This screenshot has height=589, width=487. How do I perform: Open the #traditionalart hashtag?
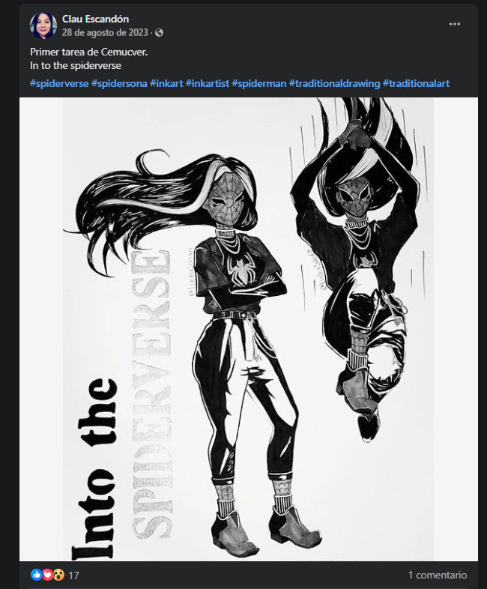coord(416,83)
